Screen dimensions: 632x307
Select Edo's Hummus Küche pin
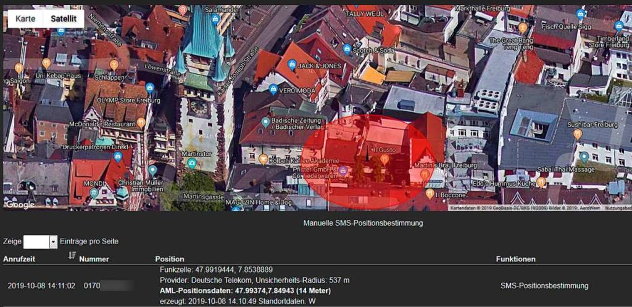coord(541,182)
